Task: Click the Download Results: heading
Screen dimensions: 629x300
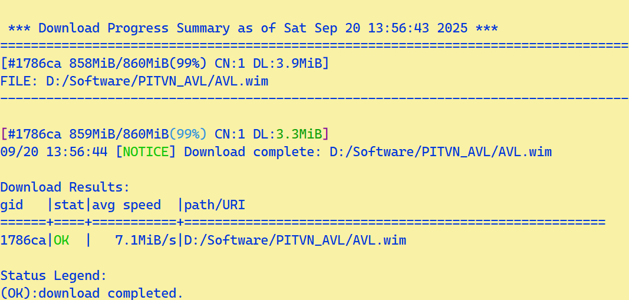Action: point(65,187)
